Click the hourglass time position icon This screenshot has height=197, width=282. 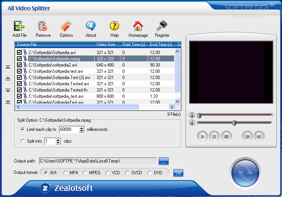point(192,115)
